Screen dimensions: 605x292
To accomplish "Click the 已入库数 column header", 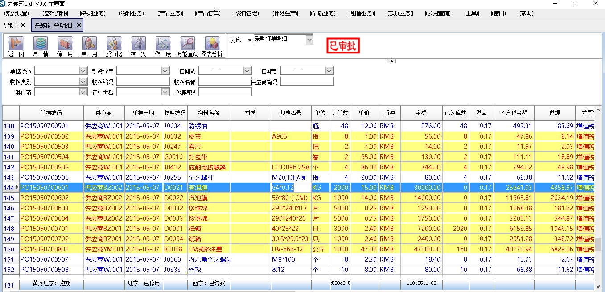I will pos(456,113).
